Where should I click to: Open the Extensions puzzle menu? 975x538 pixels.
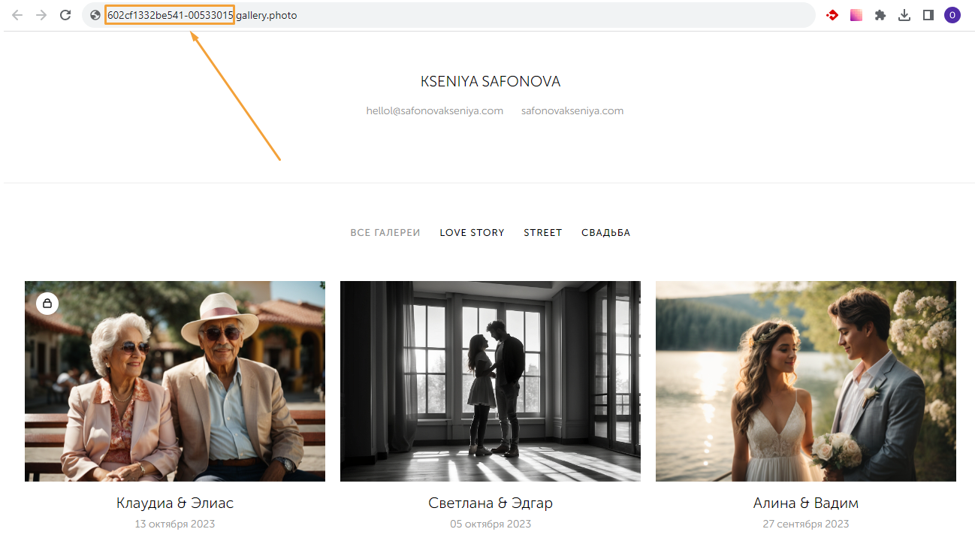[x=880, y=15]
